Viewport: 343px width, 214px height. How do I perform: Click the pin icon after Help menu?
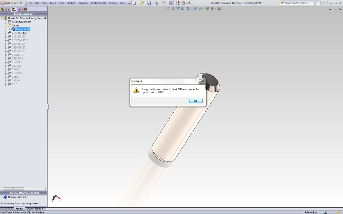point(129,3)
